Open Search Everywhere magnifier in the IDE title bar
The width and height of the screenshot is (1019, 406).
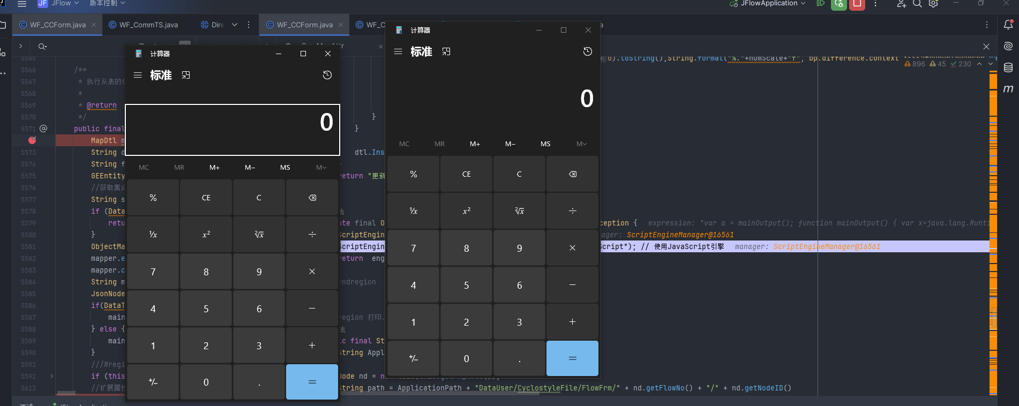pos(917,4)
